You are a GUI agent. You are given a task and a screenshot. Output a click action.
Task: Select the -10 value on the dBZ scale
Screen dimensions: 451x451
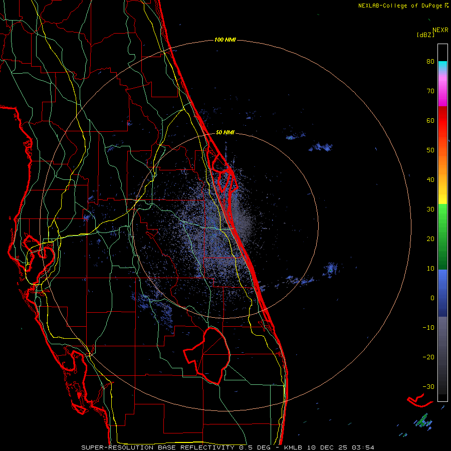tap(428, 328)
